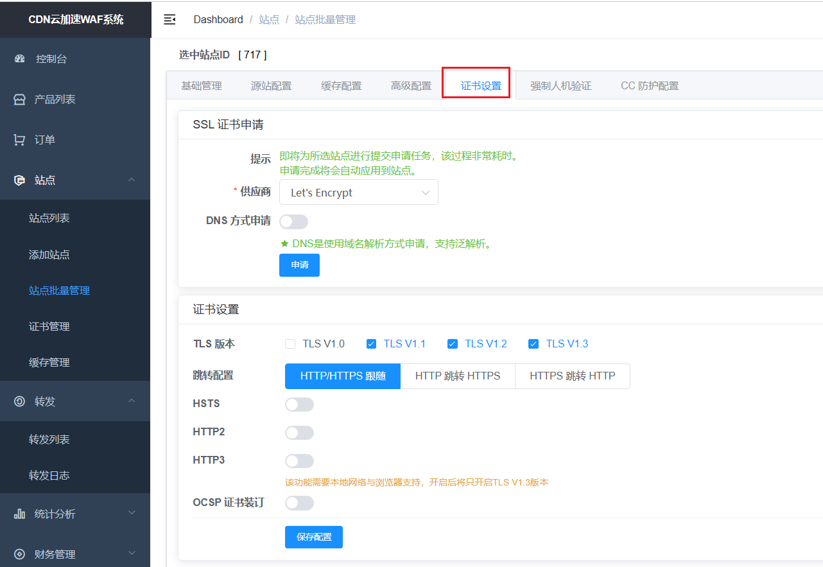Uncheck the TLS V1.3 checkbox
Viewport: 823px width, 567px height.
coord(533,344)
